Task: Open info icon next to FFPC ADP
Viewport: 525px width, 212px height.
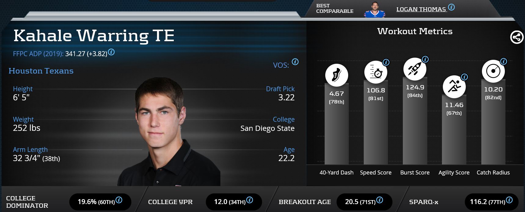Action: (x=111, y=52)
